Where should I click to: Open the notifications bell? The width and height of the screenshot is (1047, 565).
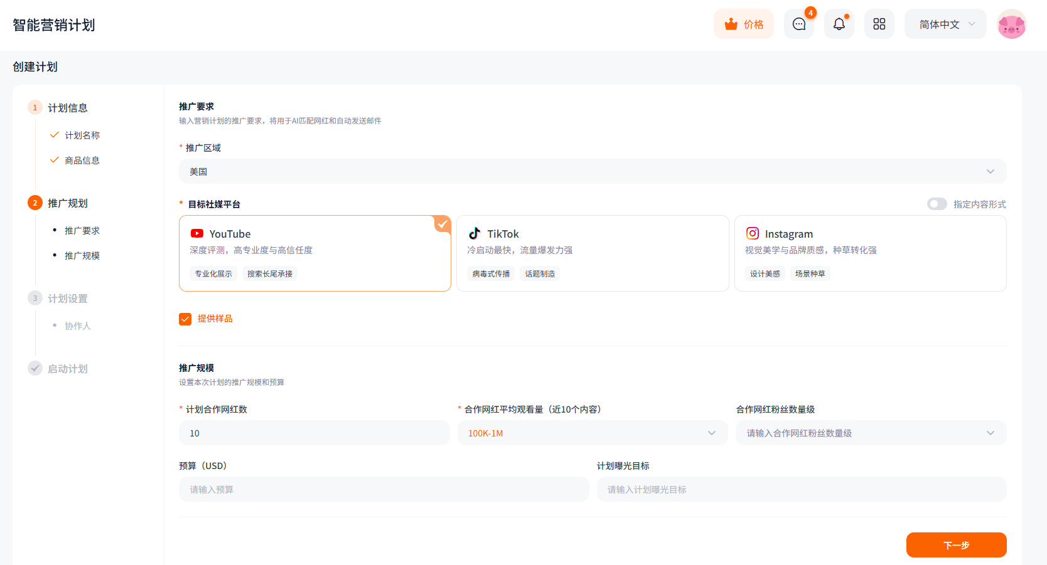(839, 24)
